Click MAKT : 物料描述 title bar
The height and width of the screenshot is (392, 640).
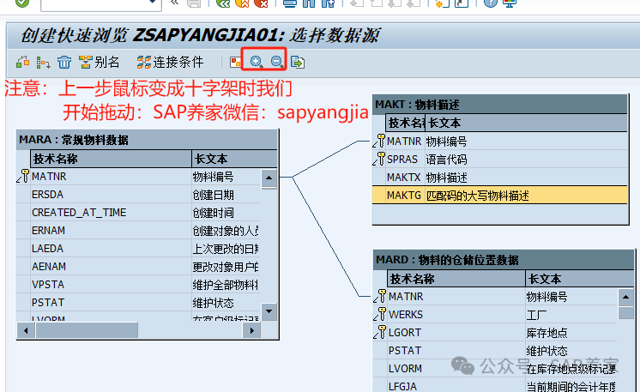click(500, 105)
